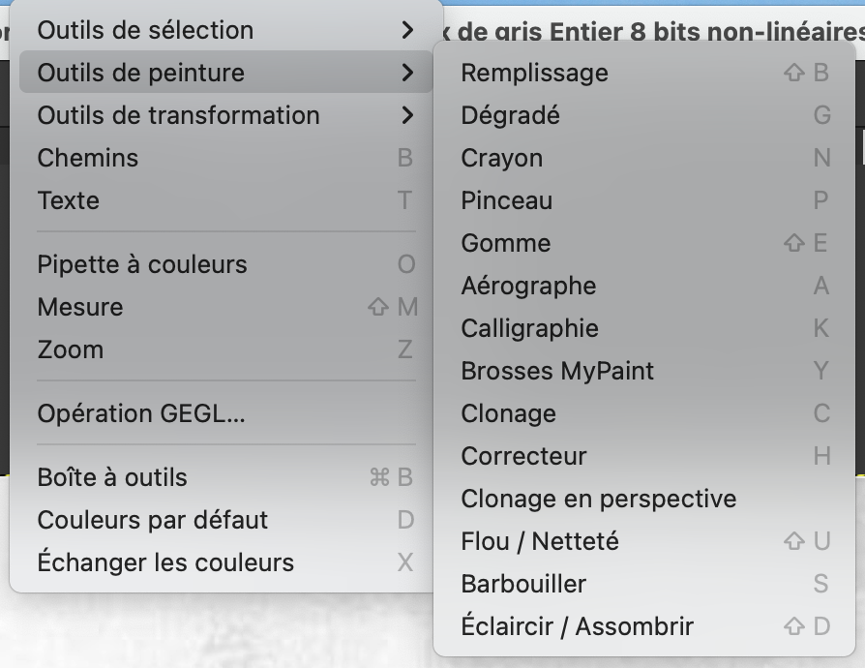Pick the Pipette à couleurs tool
This screenshot has height=668, width=865.
tap(142, 264)
